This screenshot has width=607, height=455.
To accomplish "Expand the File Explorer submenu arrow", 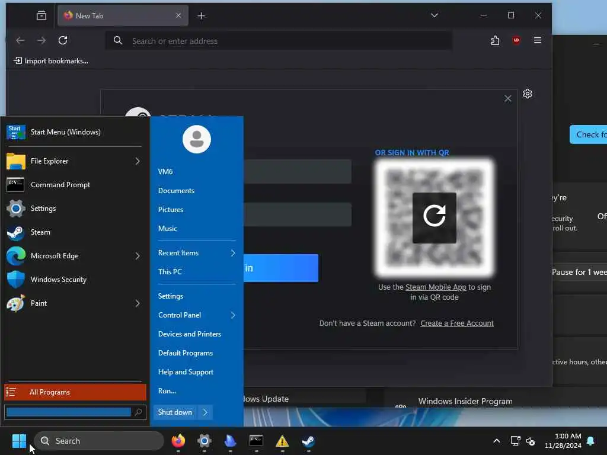I will (x=138, y=161).
